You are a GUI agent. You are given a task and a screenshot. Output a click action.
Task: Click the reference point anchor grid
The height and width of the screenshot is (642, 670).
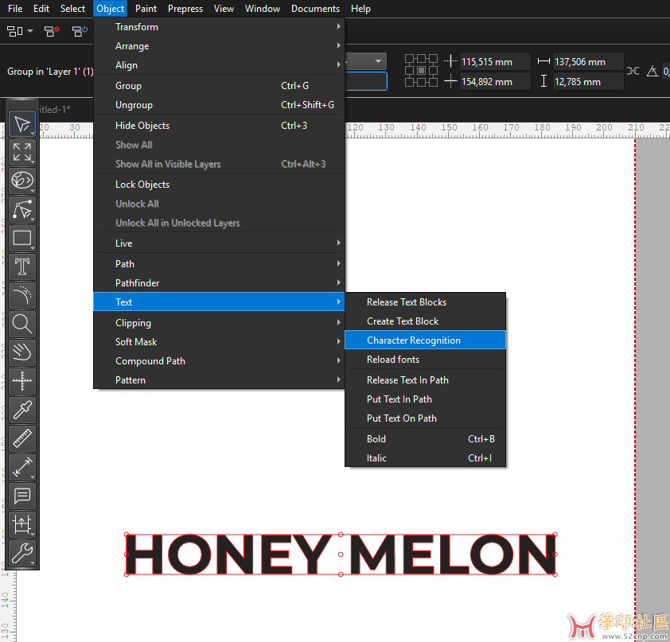[421, 71]
